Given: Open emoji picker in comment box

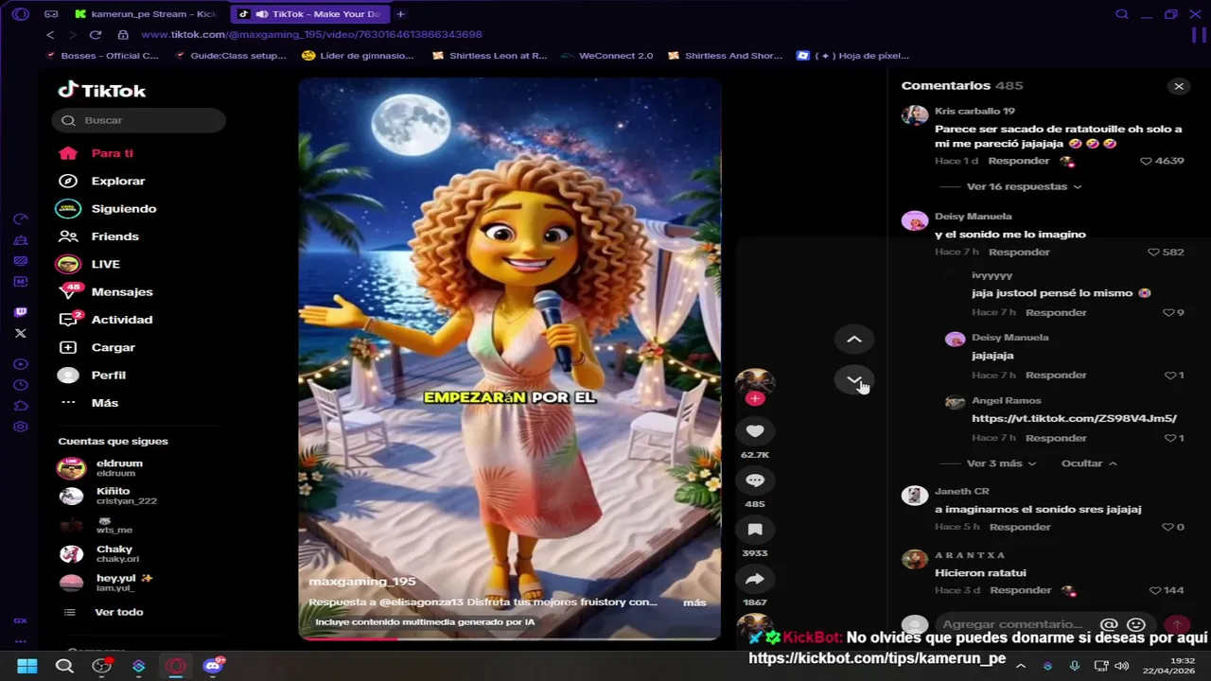Looking at the screenshot, I should click(1136, 625).
